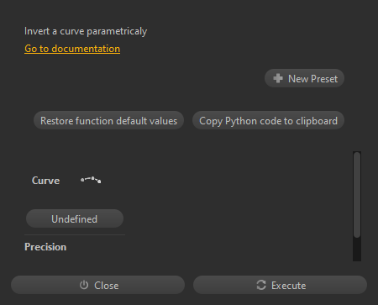Click the parameters list scrollbar thumb
The height and width of the screenshot is (305, 378).
click(357, 195)
